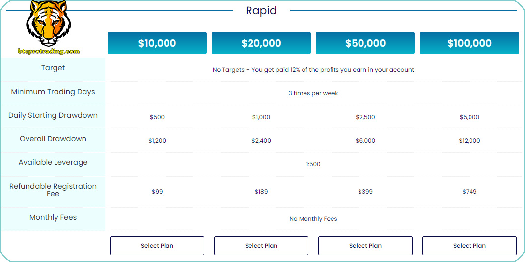Click the Overall Drawdown row label
525x262 pixels.
click(53, 139)
